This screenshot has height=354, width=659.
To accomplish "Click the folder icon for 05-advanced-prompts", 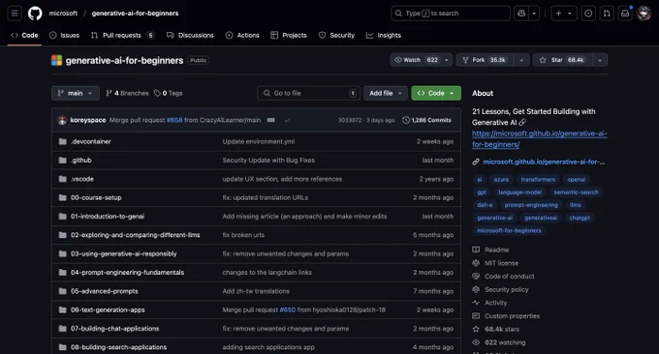I will tap(63, 291).
